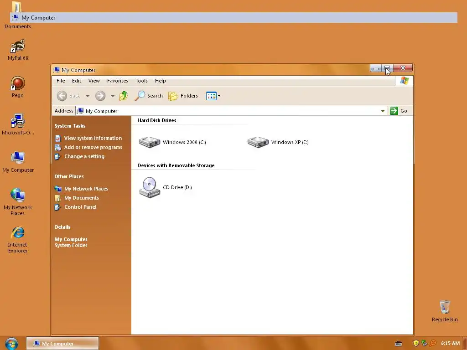Click My Computer taskbar button
Screen dimensions: 467x350
(62, 344)
